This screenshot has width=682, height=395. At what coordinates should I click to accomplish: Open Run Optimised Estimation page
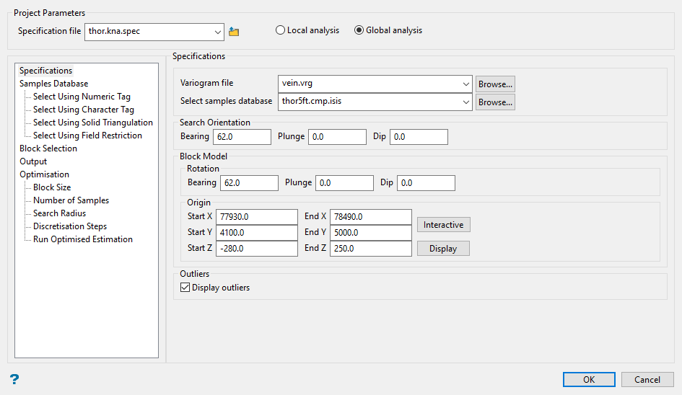(x=83, y=239)
